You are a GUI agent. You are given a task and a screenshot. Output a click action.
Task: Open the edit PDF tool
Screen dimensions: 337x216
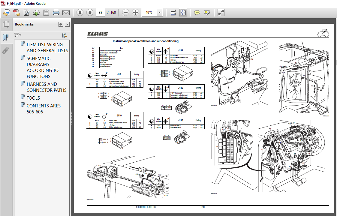(x=27, y=13)
